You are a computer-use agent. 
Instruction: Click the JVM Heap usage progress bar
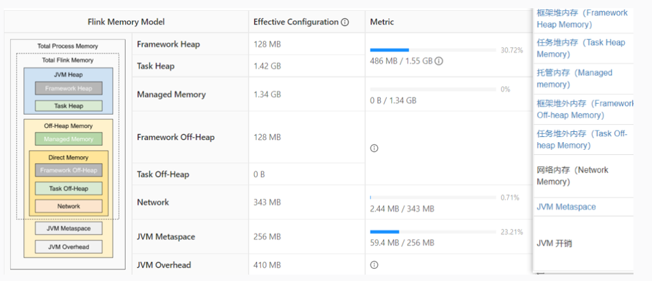click(433, 50)
